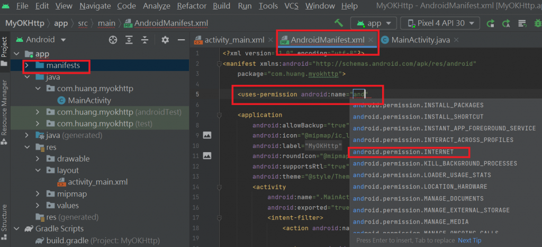The width and height of the screenshot is (542, 247).
Task: Fold the manifest tag at line 2
Action: [219, 64]
